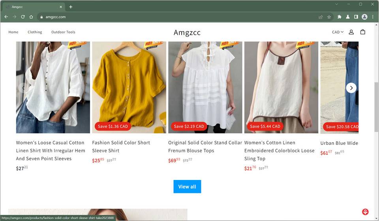The height and width of the screenshot is (221, 379).
Task: Open the linen sling top image
Action: 281,87
